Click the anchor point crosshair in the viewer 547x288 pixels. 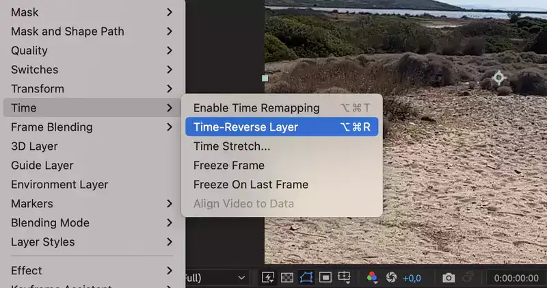click(498, 77)
